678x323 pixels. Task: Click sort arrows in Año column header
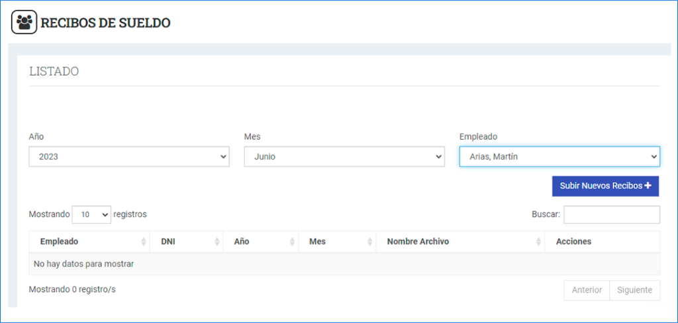pos(292,242)
